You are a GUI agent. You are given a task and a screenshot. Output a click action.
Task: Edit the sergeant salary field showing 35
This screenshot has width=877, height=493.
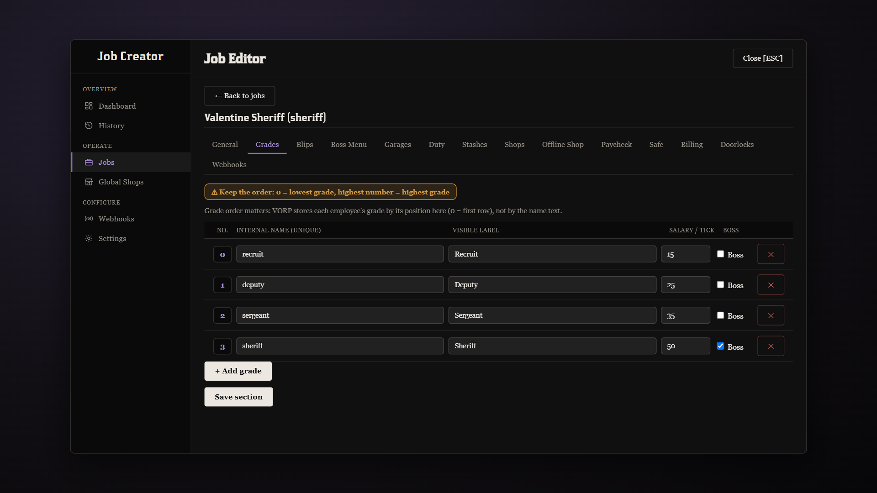[x=685, y=315]
